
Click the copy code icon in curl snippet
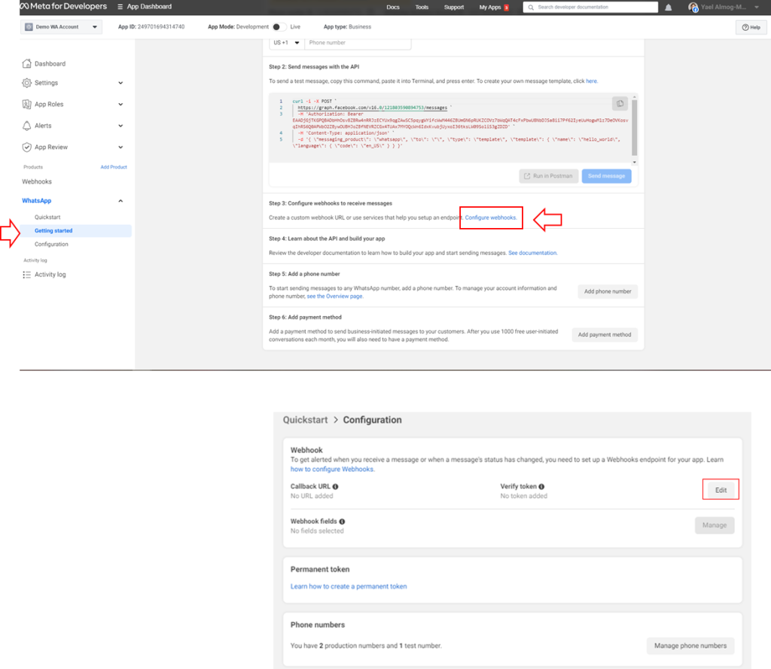tap(620, 104)
